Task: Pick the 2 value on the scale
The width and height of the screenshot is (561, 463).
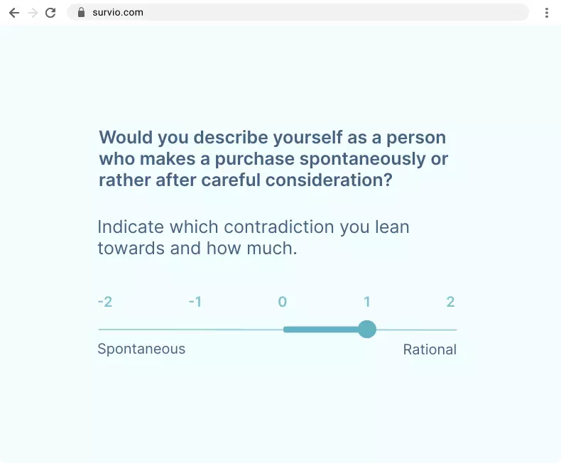Action: (x=450, y=302)
